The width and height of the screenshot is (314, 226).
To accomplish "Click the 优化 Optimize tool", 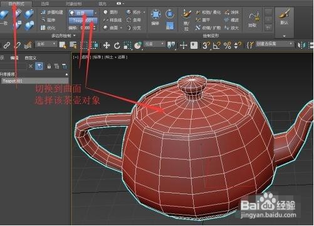I will (48, 28).
